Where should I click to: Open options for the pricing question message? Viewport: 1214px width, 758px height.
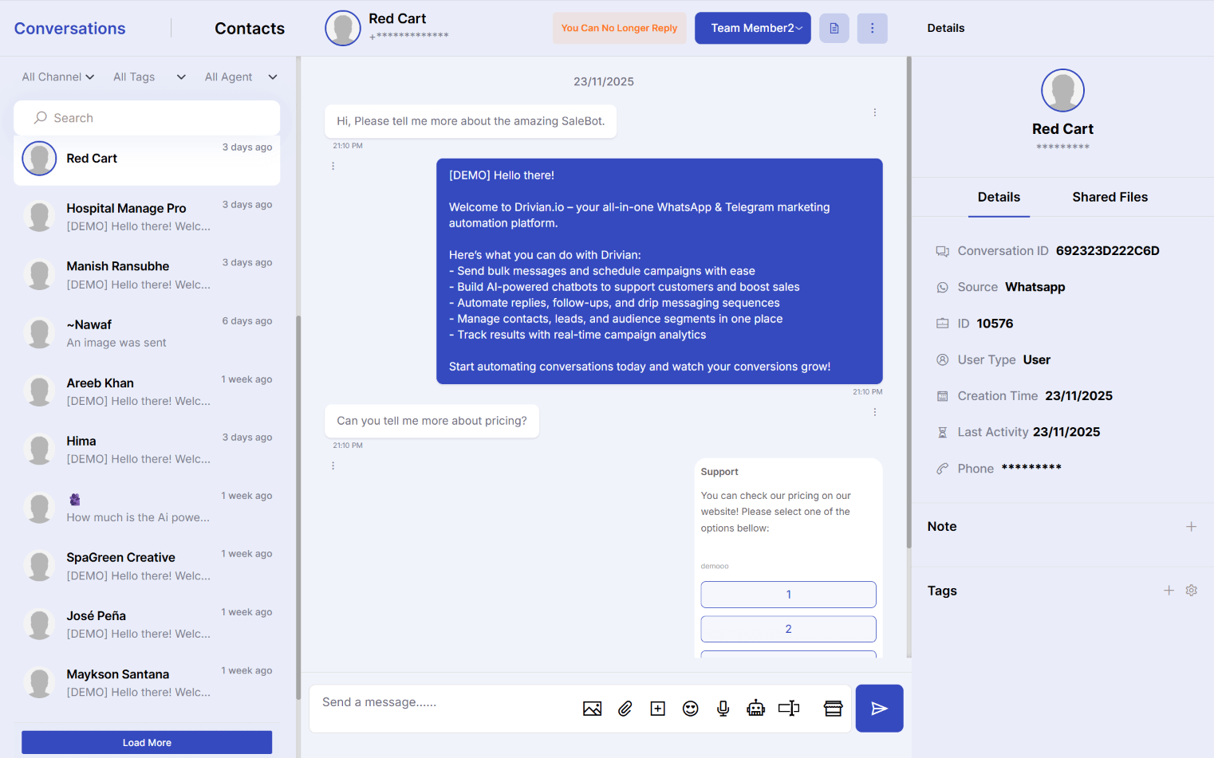[874, 412]
